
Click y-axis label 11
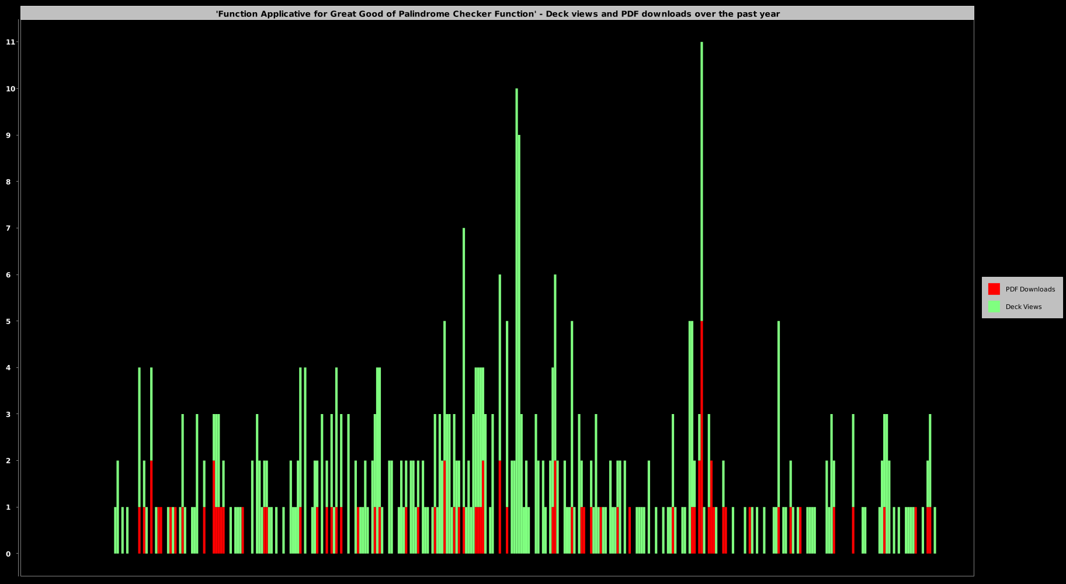pyautogui.click(x=10, y=42)
